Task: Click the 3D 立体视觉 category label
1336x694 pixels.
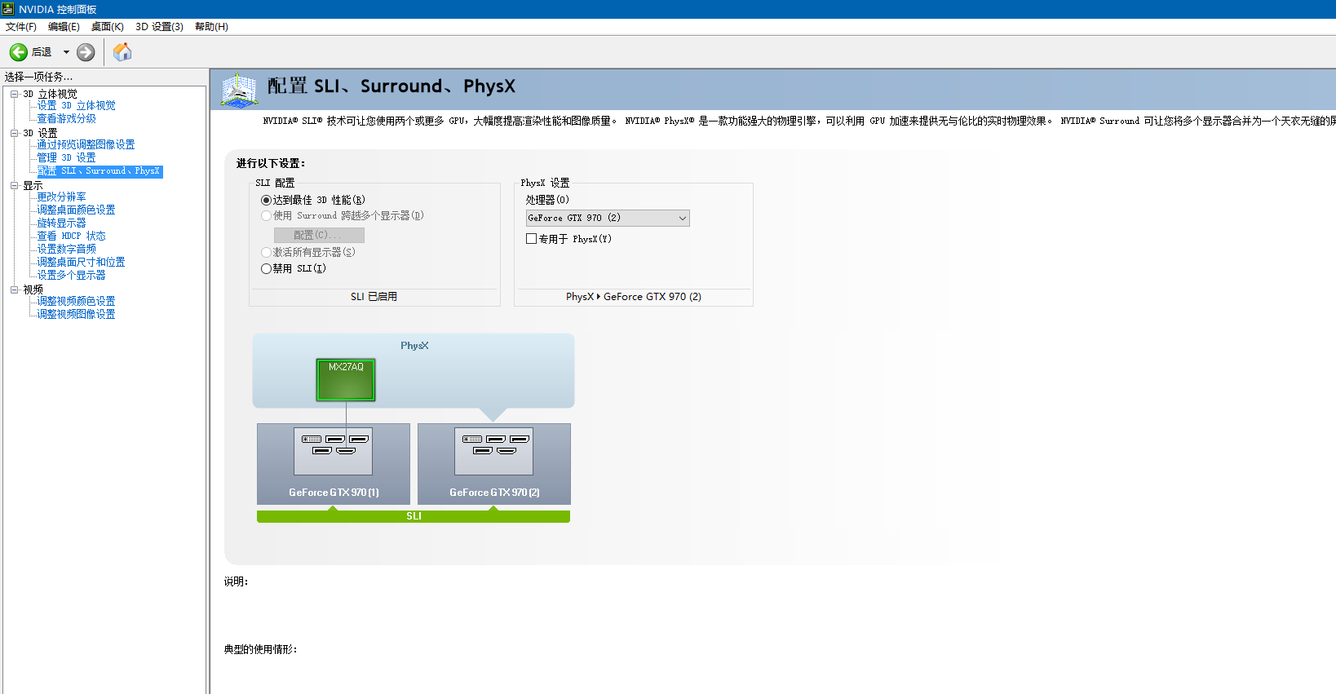Action: [x=51, y=94]
